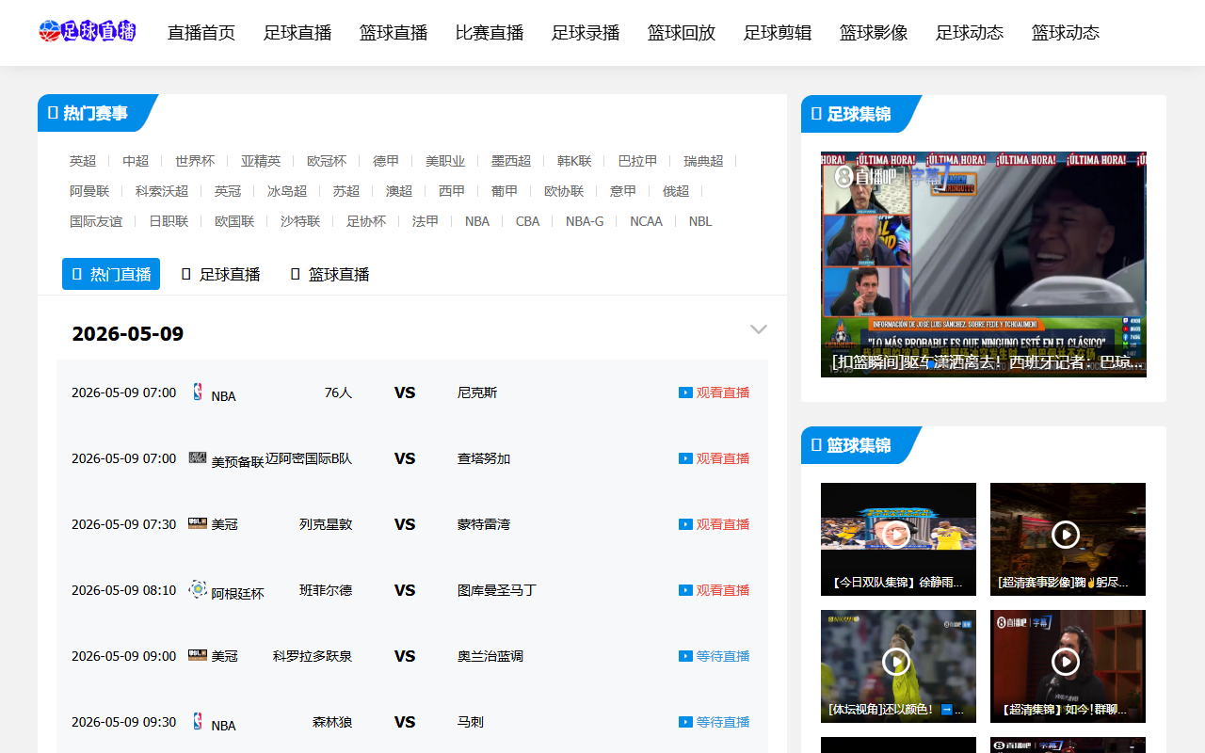Open the 扣篮瞬间 football highlight video
Screen dimensions: 1205x753
pos(984,264)
